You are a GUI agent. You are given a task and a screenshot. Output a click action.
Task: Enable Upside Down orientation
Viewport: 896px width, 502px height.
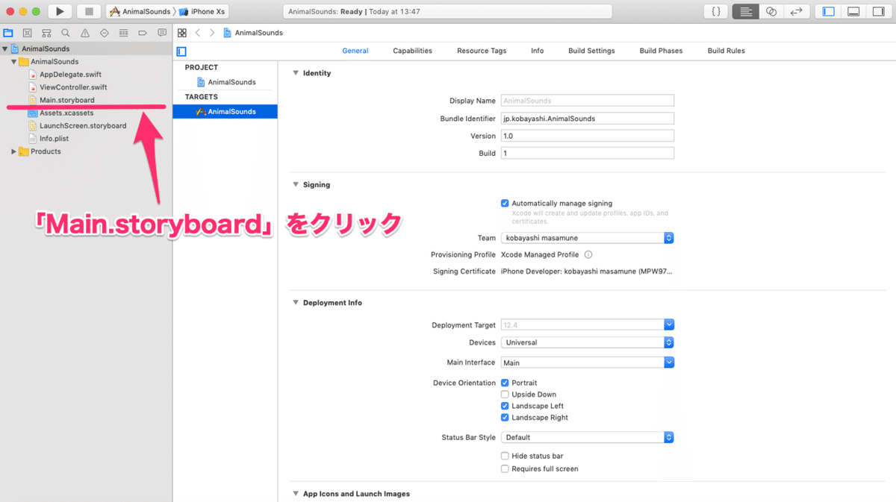(505, 395)
